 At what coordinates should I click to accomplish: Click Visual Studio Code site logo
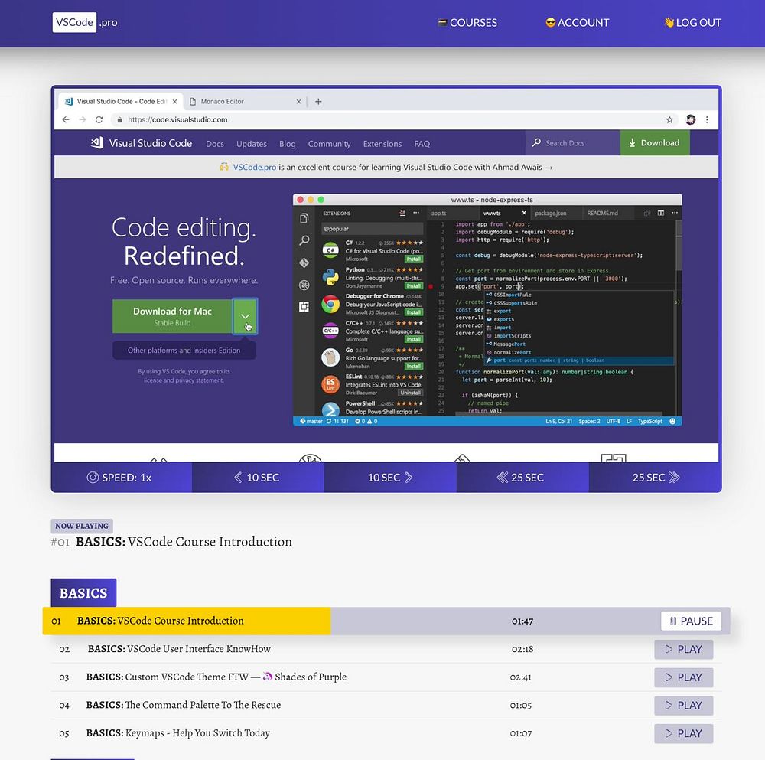pos(142,143)
